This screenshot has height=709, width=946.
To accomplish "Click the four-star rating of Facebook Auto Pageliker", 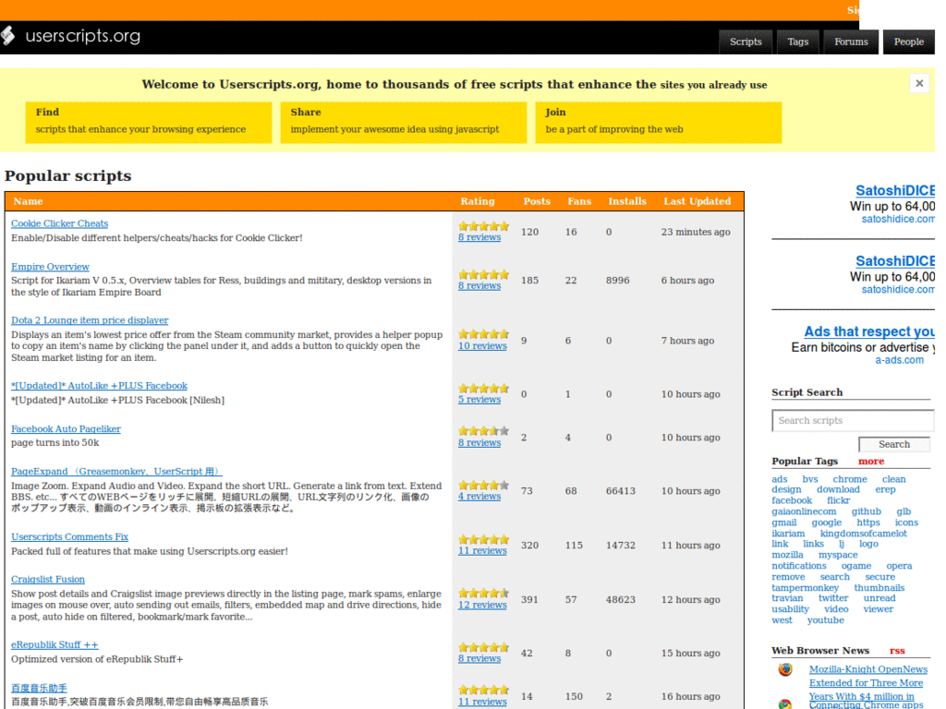I will pos(483,431).
